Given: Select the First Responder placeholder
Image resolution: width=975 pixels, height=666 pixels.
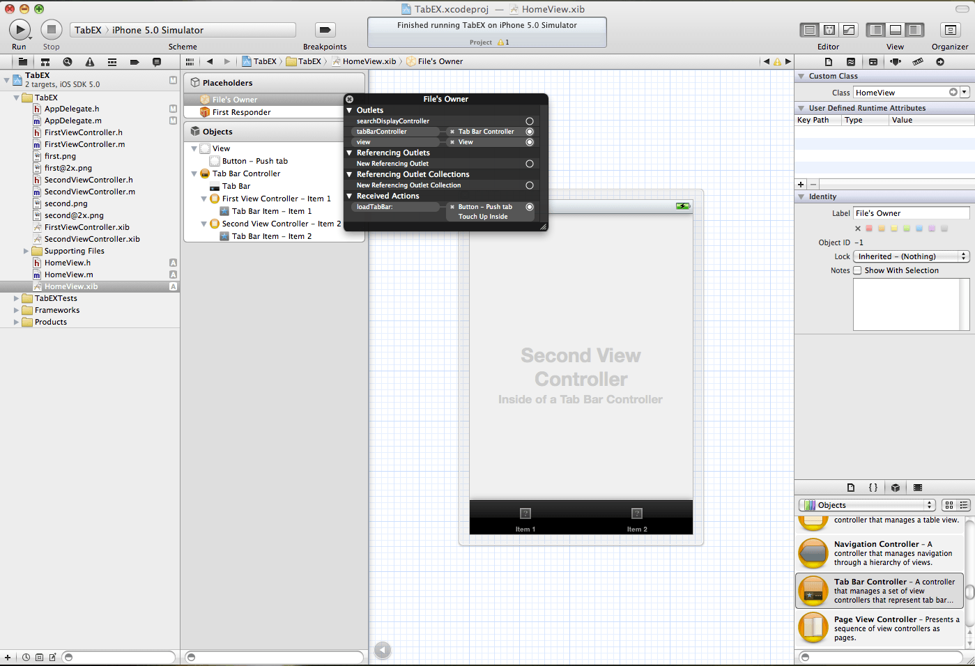Looking at the screenshot, I should pyautogui.click(x=241, y=112).
